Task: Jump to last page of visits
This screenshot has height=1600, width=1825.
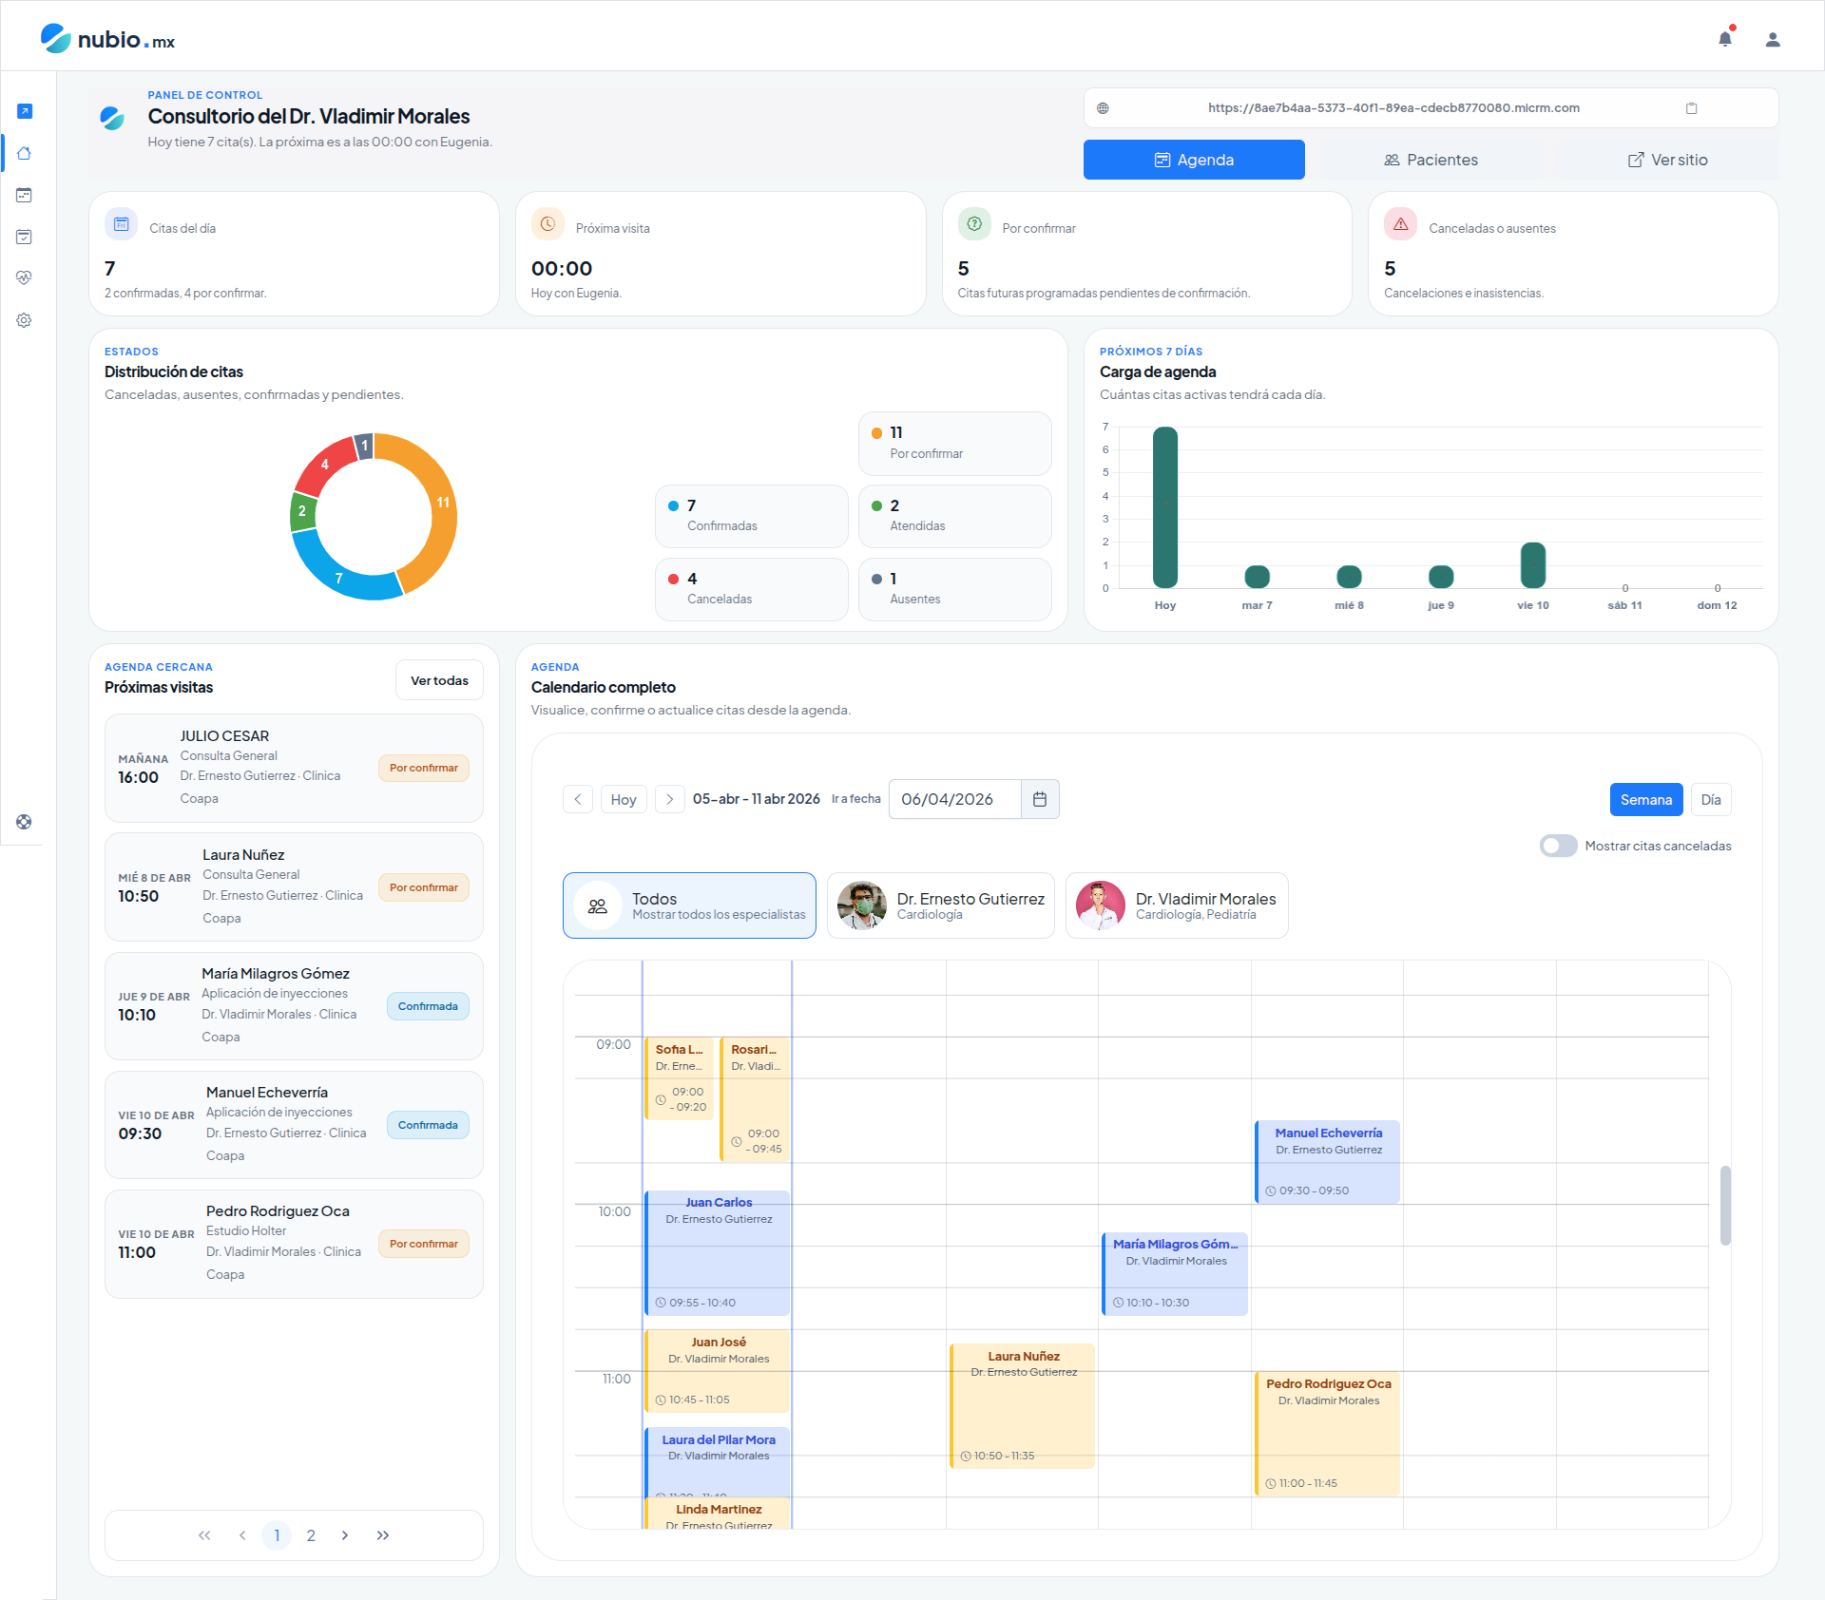Action: point(383,1535)
